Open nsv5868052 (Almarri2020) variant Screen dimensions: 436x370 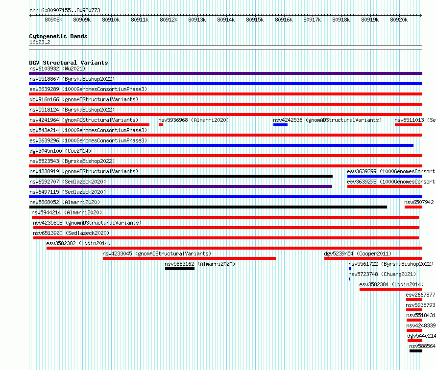65,202
